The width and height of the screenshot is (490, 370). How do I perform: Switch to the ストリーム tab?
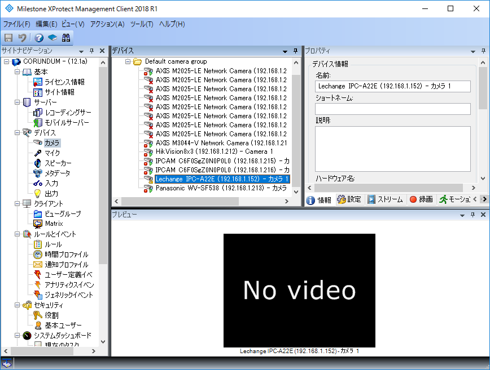tap(385, 199)
